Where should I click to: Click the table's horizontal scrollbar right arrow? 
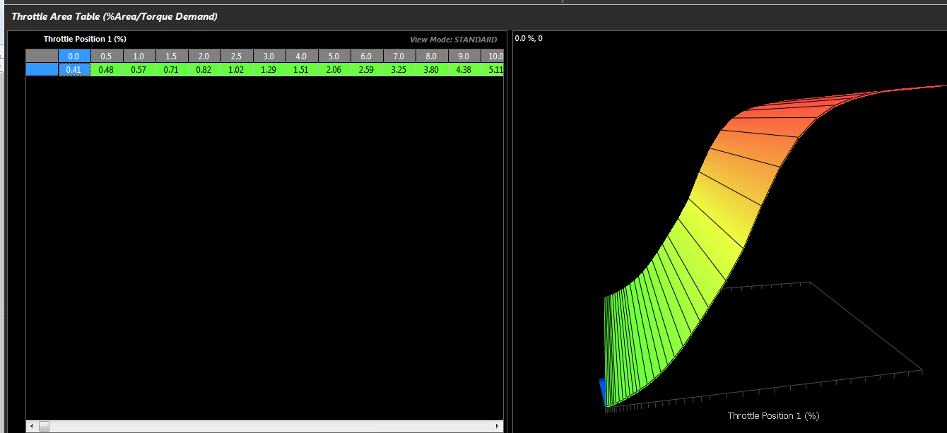(498, 427)
